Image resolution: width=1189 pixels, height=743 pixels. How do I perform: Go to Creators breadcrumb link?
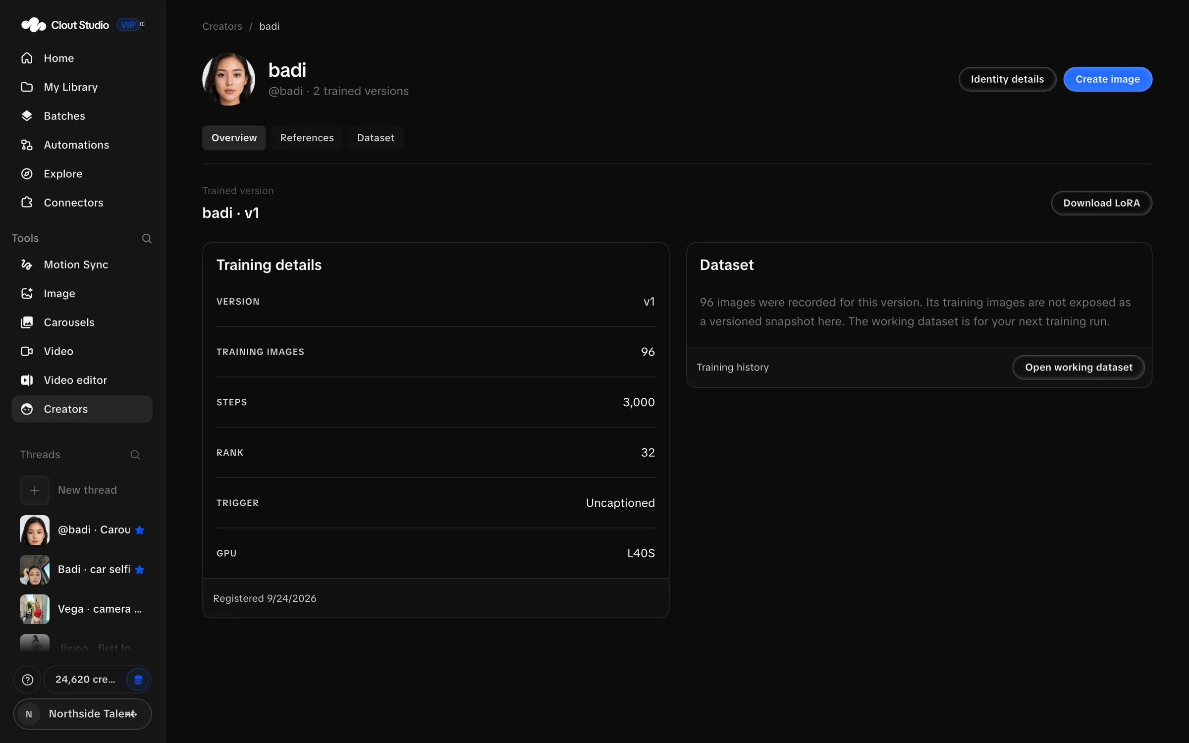click(x=222, y=26)
